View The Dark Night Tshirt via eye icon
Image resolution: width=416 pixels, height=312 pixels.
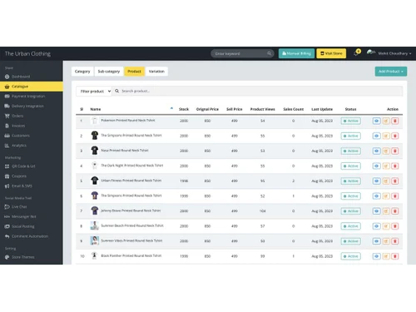[376, 166]
